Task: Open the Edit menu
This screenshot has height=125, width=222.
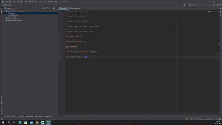Action: pos(10,2)
